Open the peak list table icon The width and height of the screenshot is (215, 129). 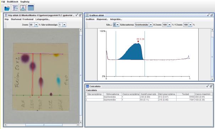click(31, 8)
